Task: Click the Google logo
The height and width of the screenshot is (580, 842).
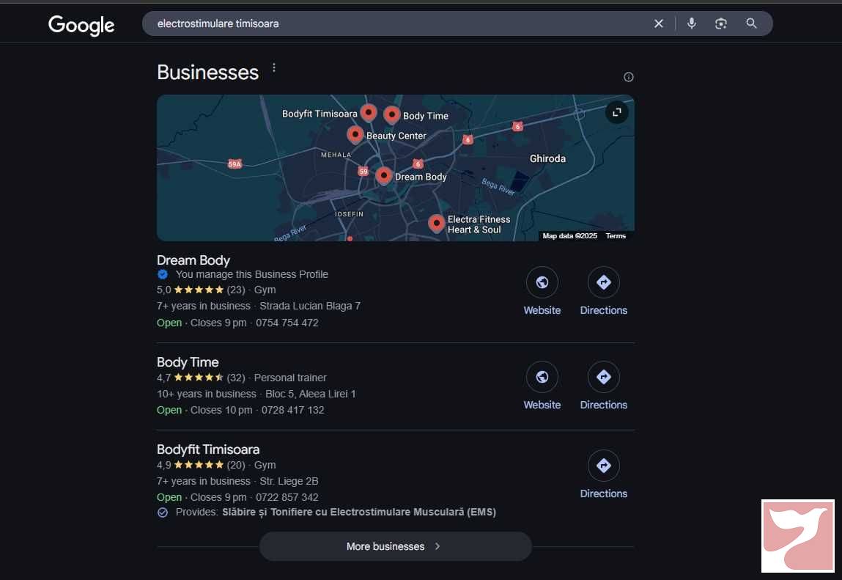Action: tap(81, 25)
